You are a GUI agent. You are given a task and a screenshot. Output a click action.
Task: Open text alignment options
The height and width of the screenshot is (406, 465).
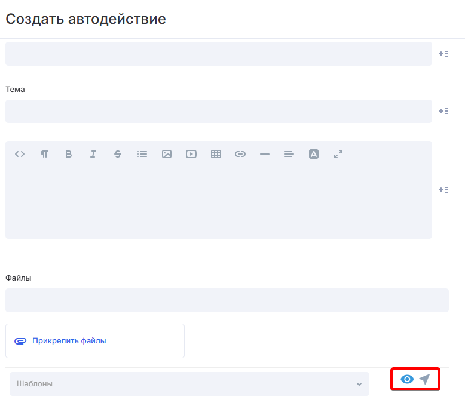(289, 154)
